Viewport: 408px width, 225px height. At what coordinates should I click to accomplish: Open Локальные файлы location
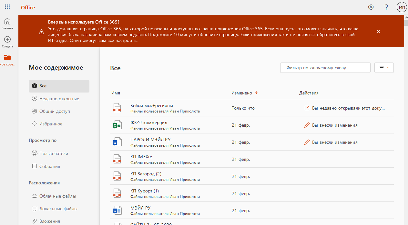pos(59,209)
